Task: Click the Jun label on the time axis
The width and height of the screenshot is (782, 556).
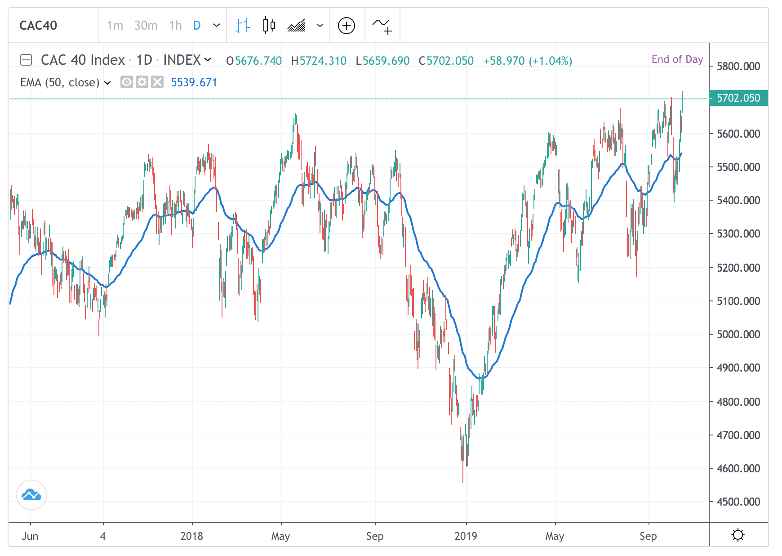Action: 30,536
